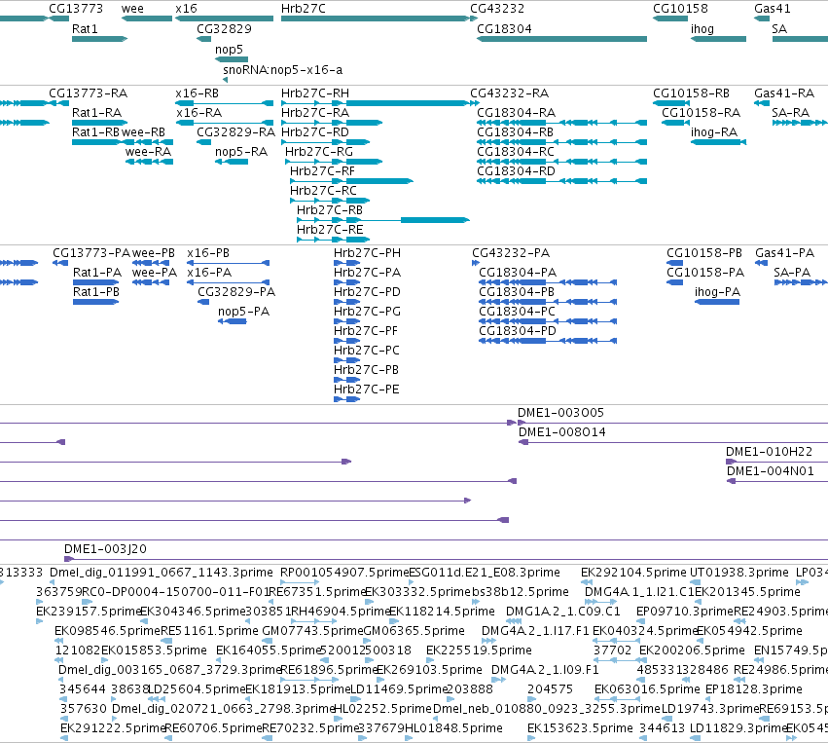Select snoRNA:nop5-x16-a feature label
Screen dimensions: 828x743
coord(282,70)
